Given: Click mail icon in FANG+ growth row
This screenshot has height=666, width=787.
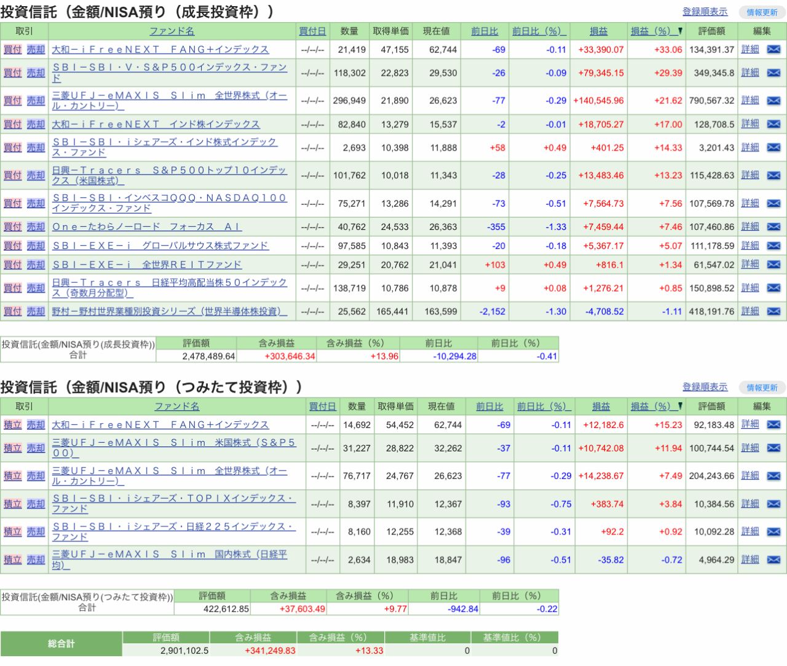Looking at the screenshot, I should pyautogui.click(x=773, y=49).
